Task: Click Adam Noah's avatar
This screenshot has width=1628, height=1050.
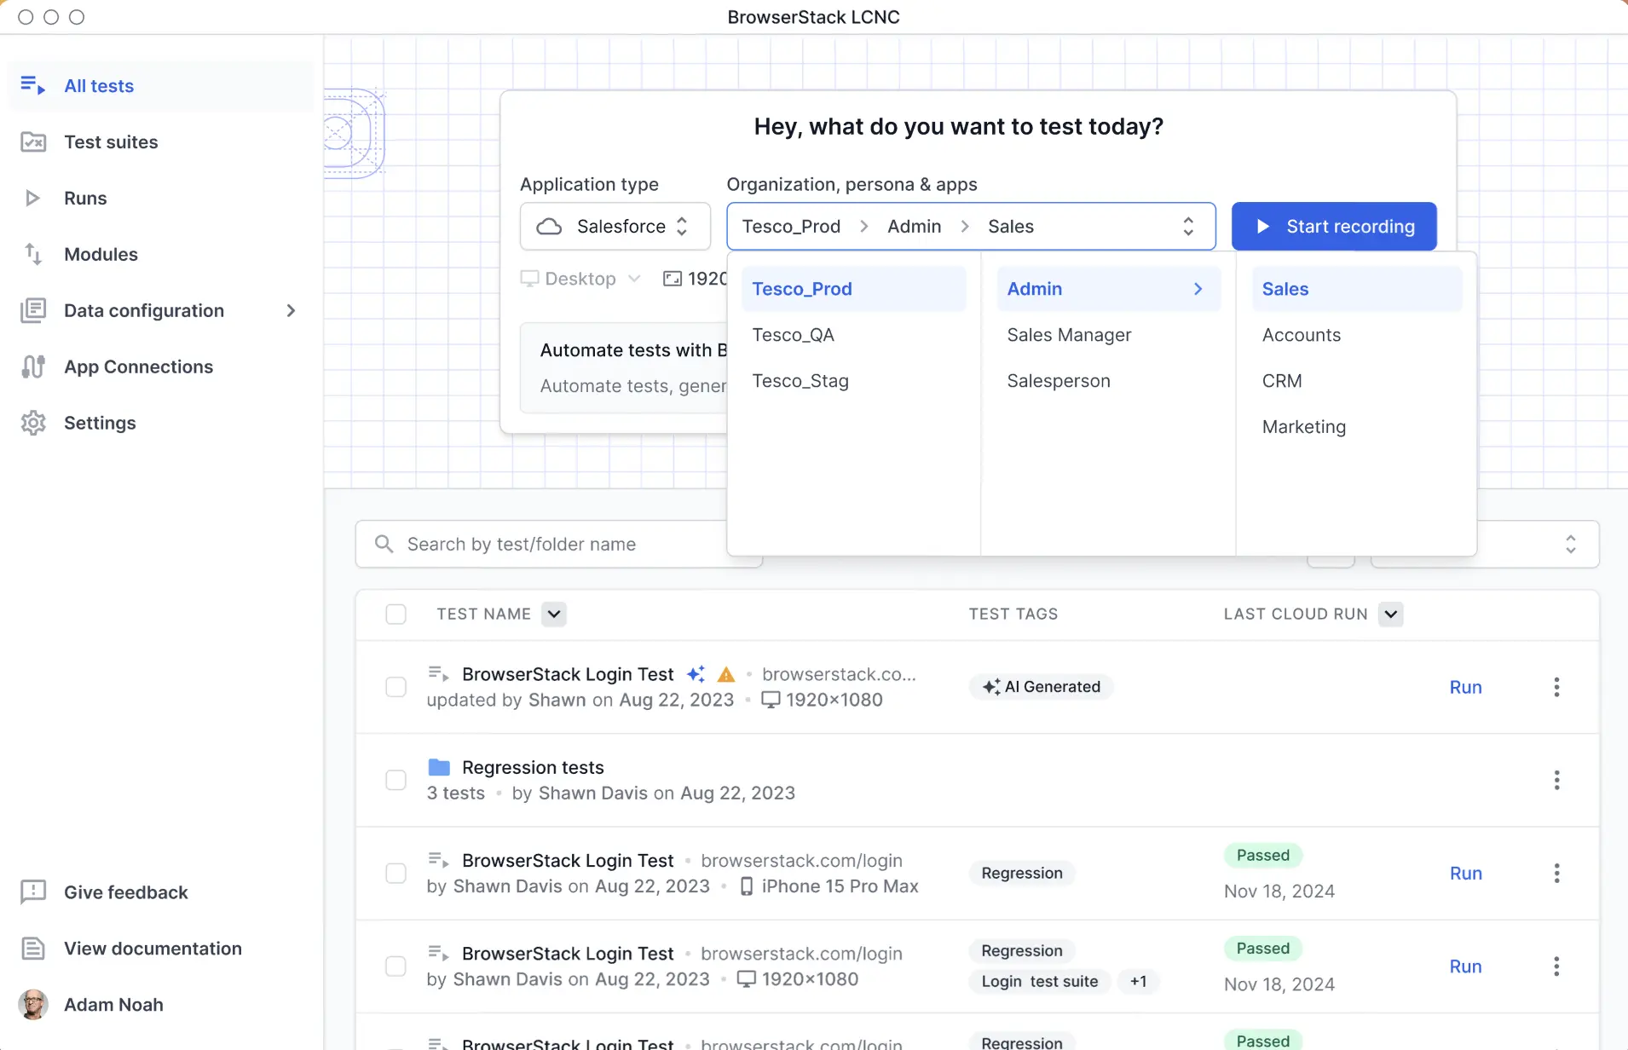Action: point(33,1005)
